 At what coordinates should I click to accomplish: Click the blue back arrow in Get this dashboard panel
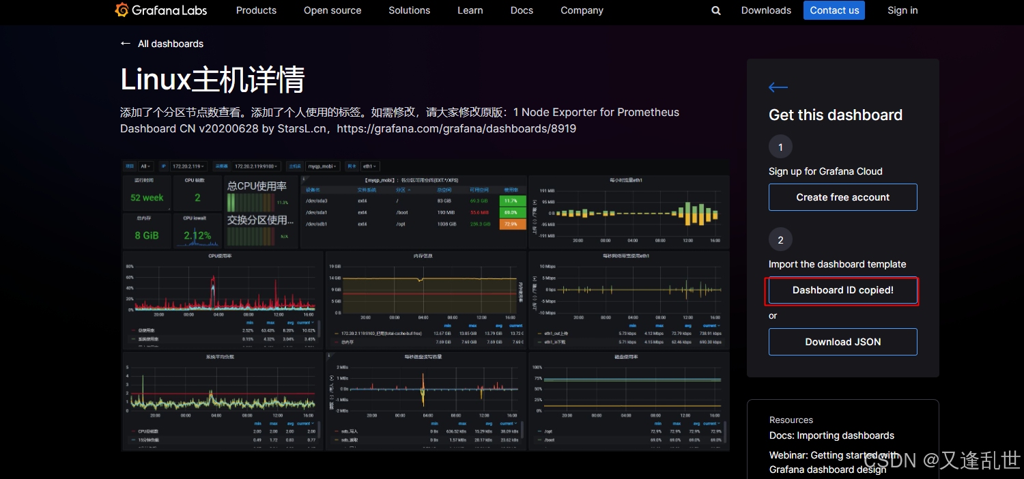coord(778,87)
